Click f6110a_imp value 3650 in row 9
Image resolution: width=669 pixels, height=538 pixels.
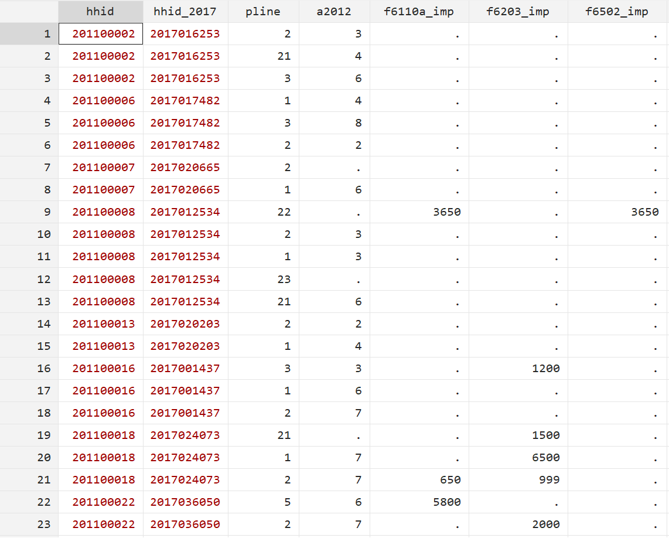coord(419,212)
